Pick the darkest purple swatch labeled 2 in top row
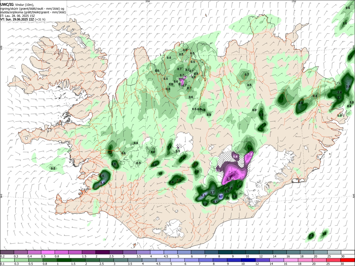 [x=102, y=252]
